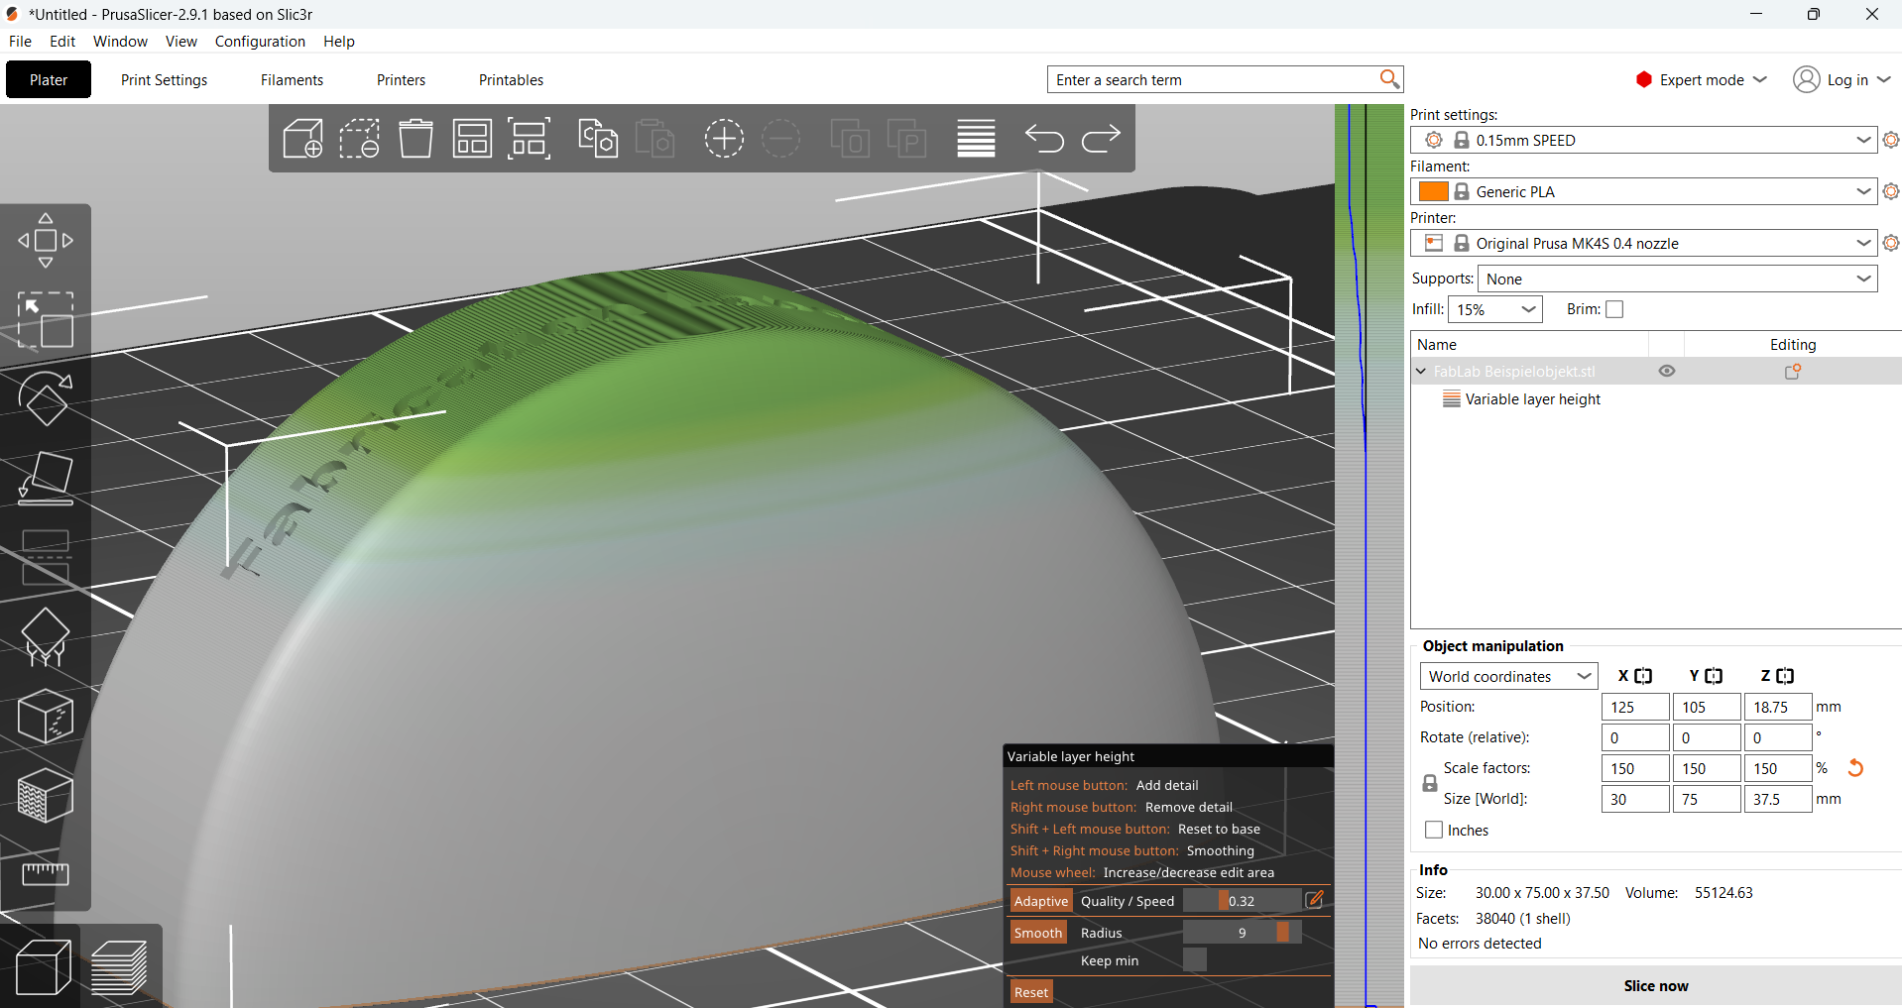Switch to the Filaments tab
This screenshot has width=1902, height=1008.
coord(292,80)
